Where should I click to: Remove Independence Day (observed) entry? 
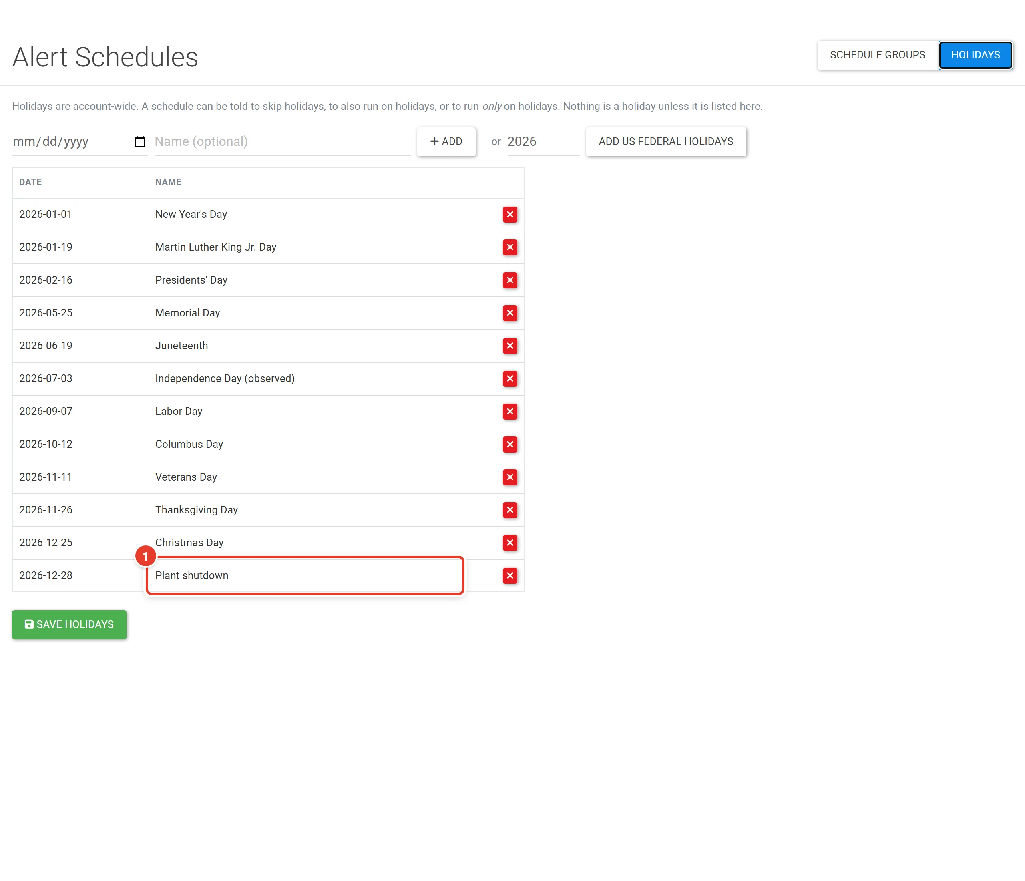[x=510, y=378]
